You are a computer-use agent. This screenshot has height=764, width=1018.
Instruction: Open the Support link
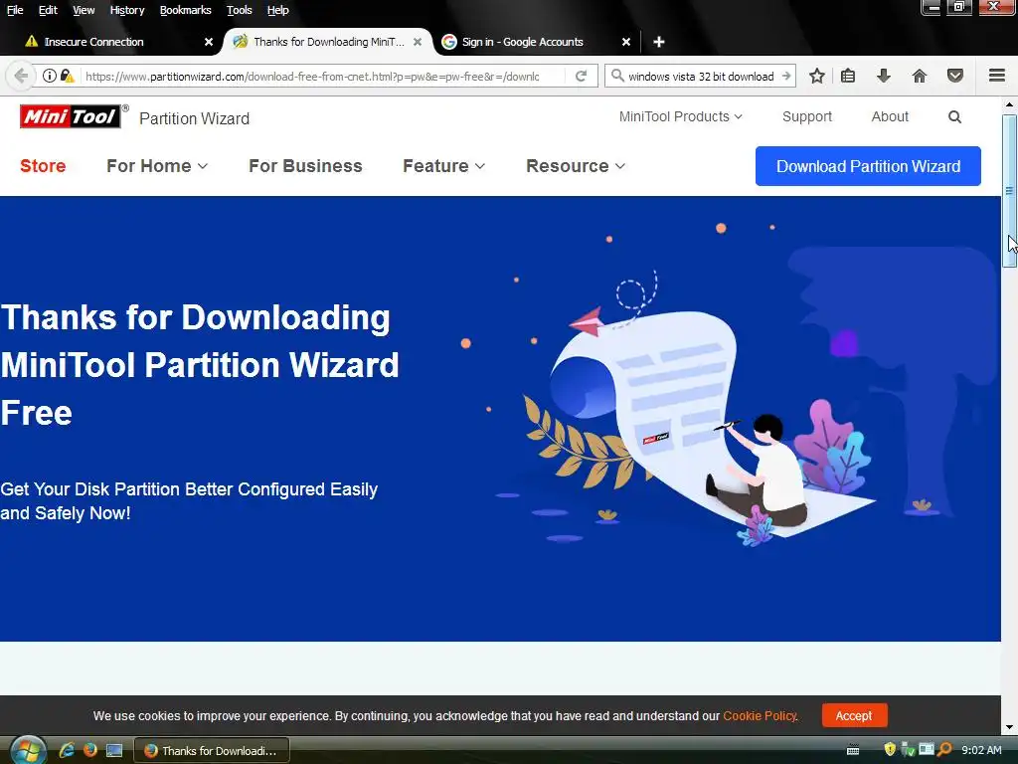point(807,117)
